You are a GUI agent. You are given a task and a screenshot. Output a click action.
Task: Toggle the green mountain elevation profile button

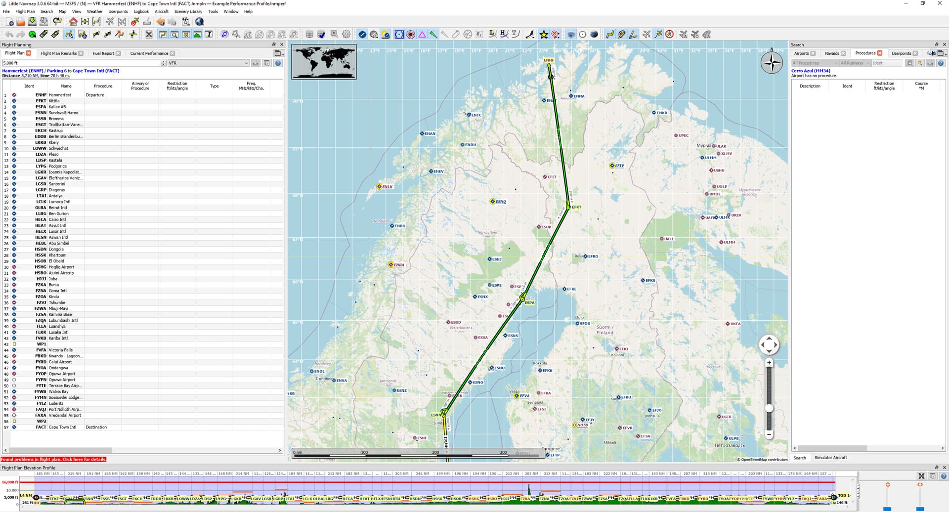pyautogui.click(x=197, y=35)
